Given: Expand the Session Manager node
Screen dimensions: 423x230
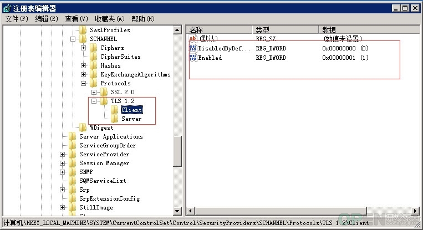Looking at the screenshot, I should (x=62, y=163).
